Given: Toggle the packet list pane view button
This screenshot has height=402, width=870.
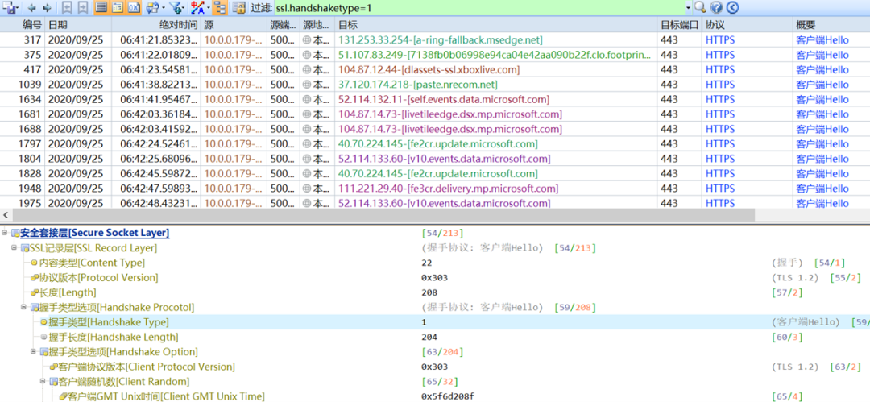Looking at the screenshot, I should point(101,8).
